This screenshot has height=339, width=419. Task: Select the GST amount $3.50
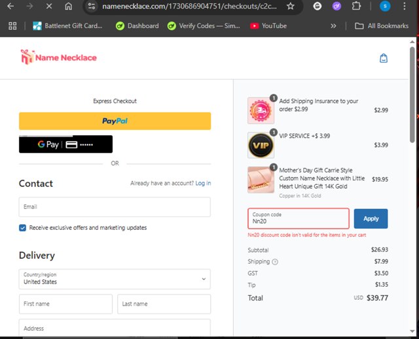pyautogui.click(x=381, y=273)
